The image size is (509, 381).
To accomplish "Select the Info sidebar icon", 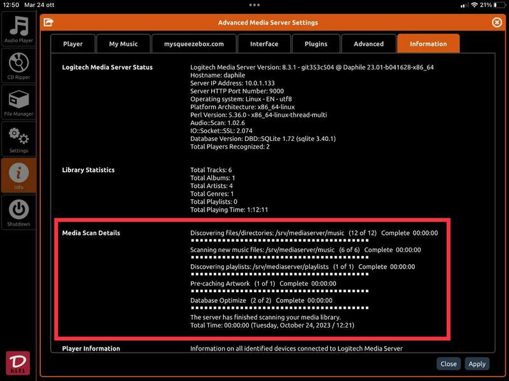I will pyautogui.click(x=18, y=176).
